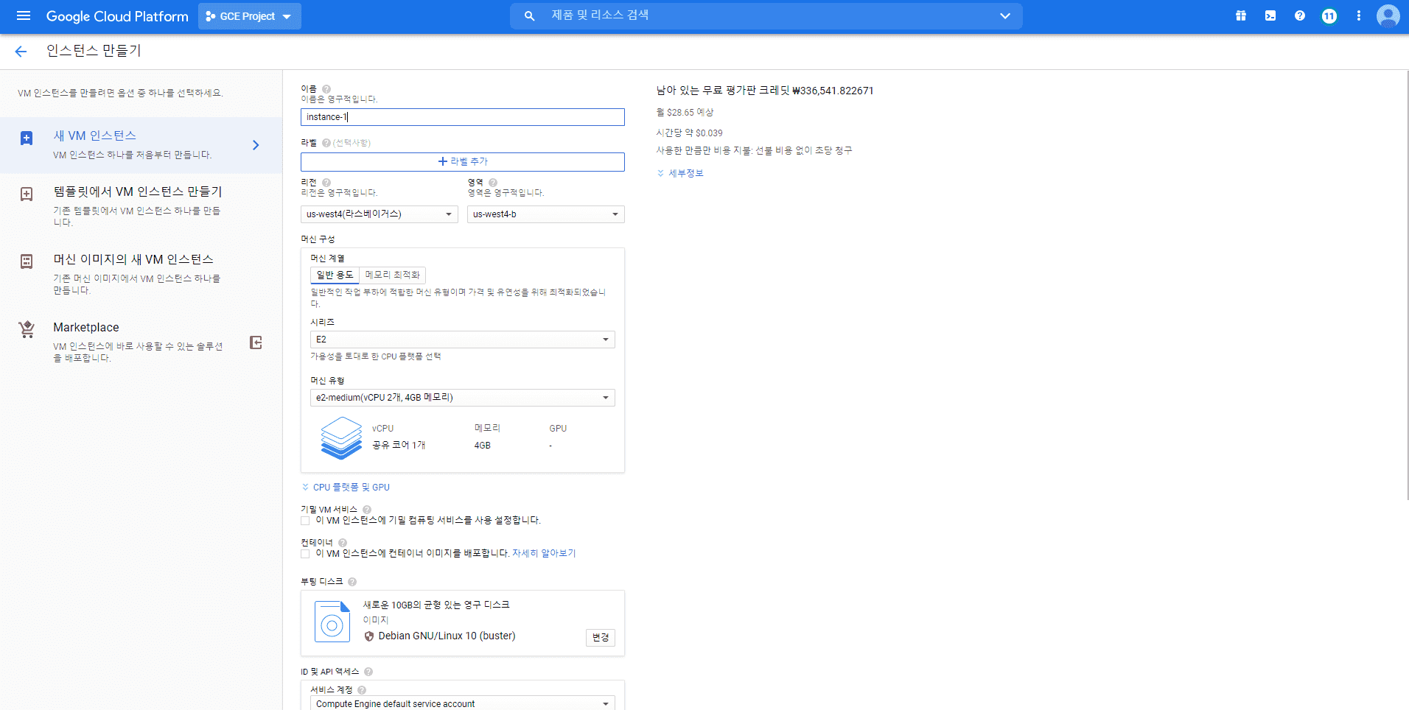Click the machine image instance icon
1409x710 pixels.
tap(27, 261)
